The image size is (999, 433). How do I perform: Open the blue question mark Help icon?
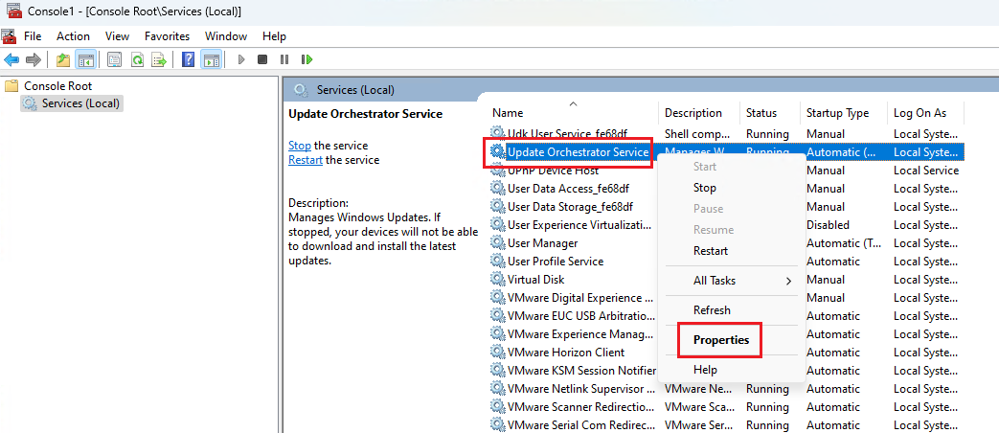tap(188, 59)
